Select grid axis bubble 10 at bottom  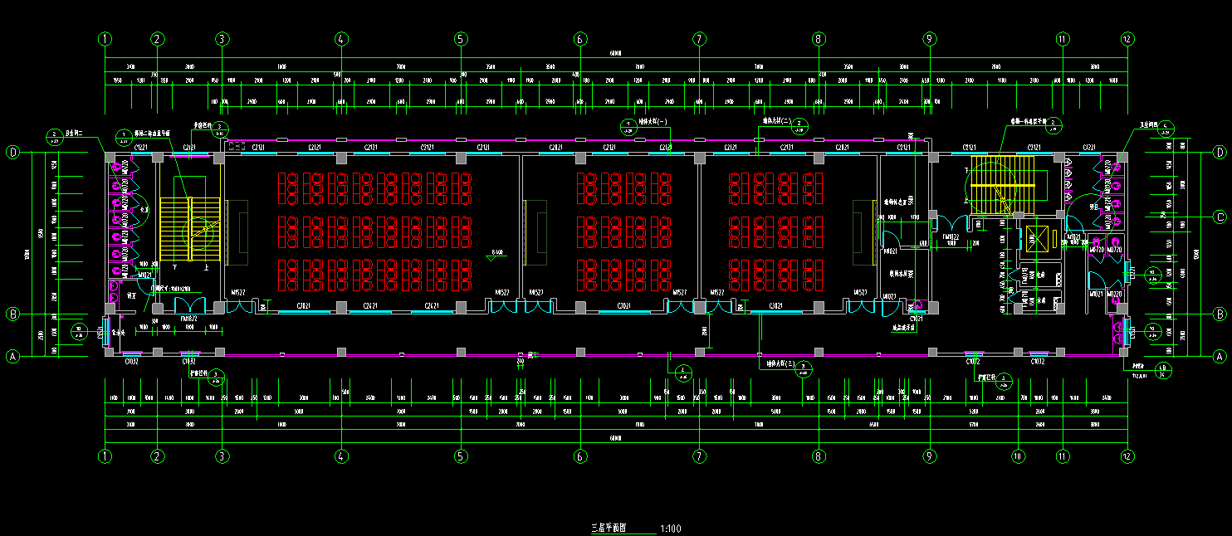point(1017,456)
